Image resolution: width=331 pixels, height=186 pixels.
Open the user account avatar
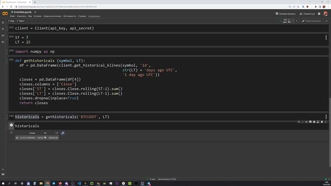tap(325, 14)
